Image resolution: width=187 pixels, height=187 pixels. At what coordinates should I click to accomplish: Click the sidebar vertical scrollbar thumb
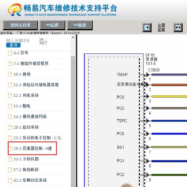73,121
